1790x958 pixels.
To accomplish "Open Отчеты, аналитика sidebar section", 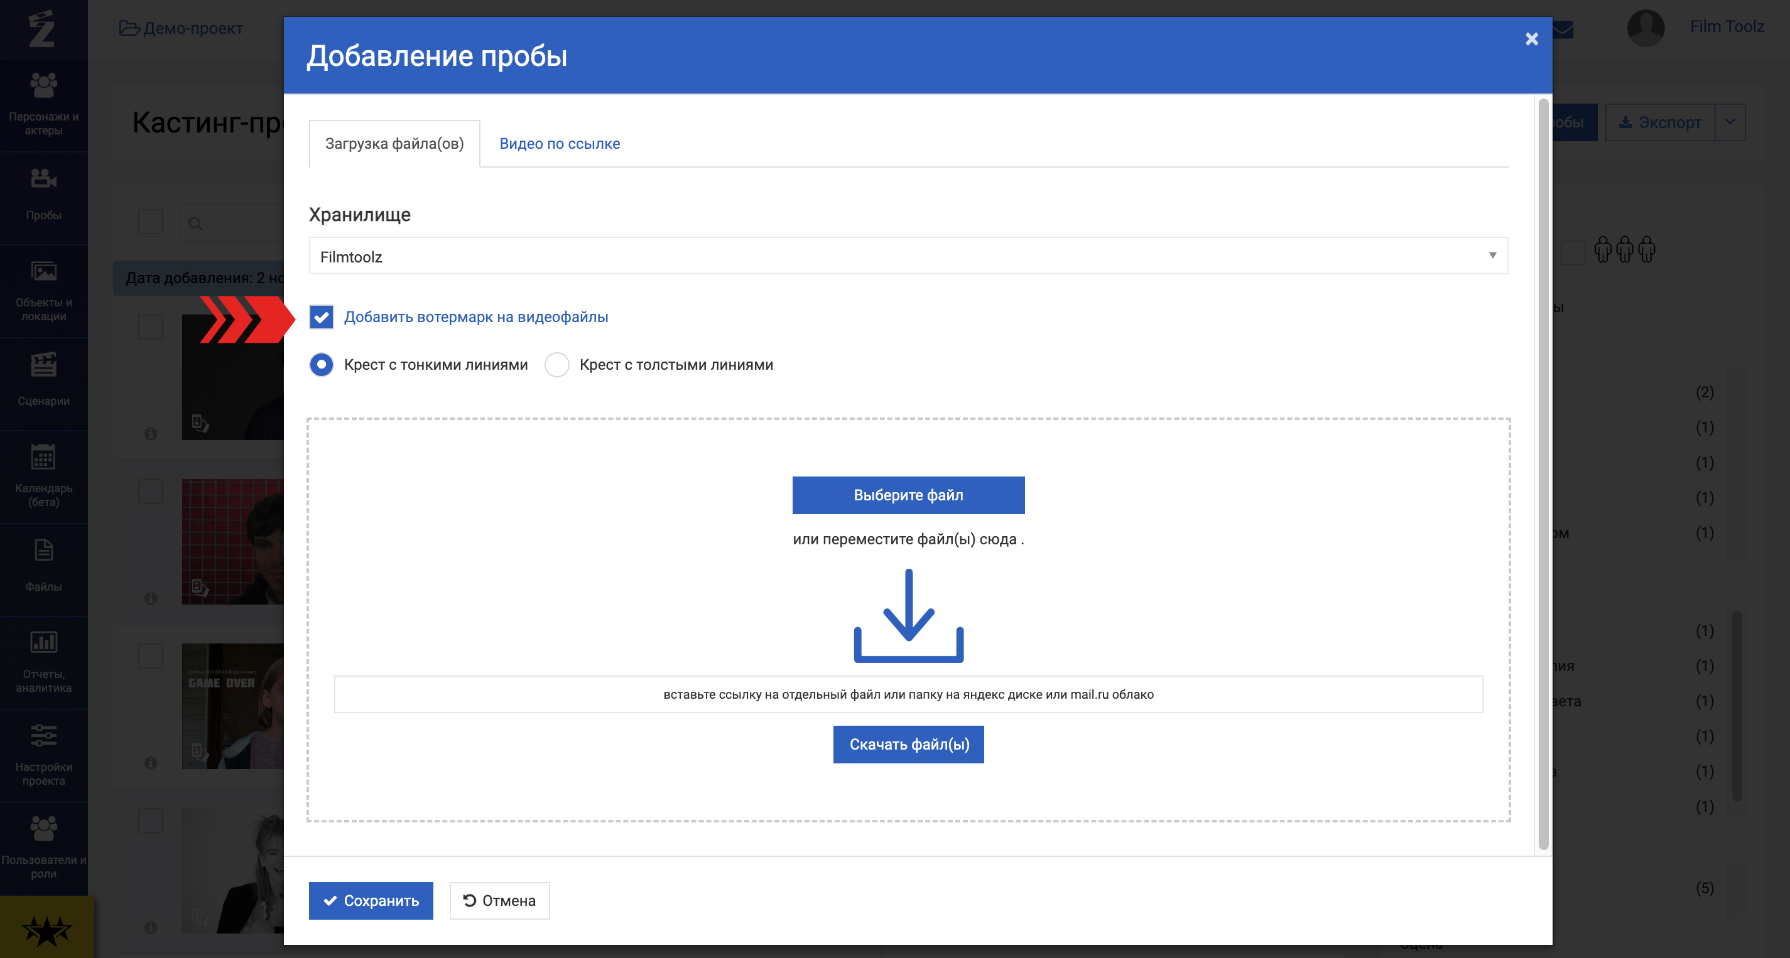I will (x=44, y=662).
